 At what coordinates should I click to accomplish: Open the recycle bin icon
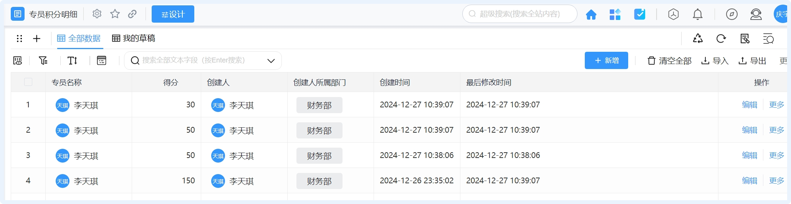[698, 38]
